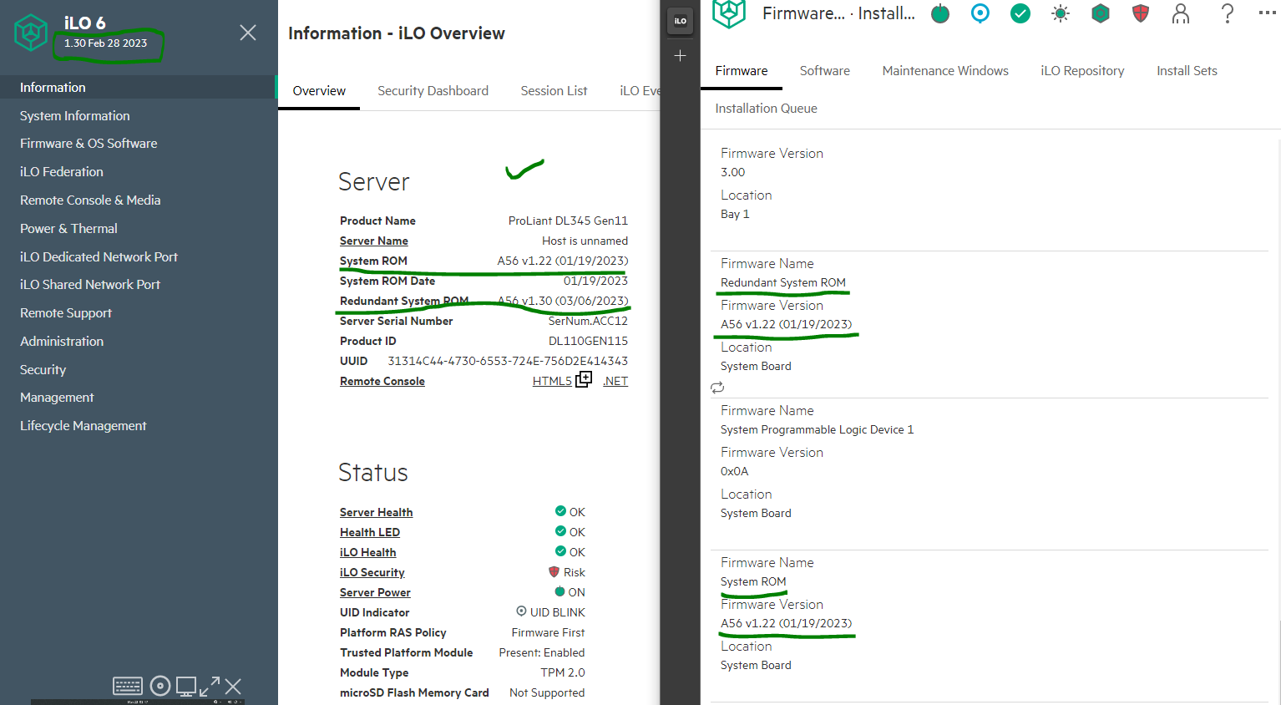Open Firmware & OS Software in navigation

(89, 144)
